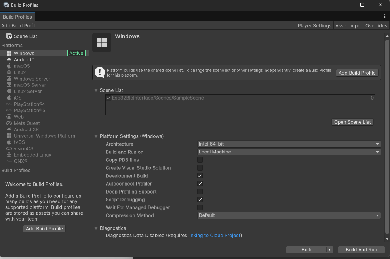The image size is (390, 259).
Task: Click the kebab menu icon at top right
Action: point(384,17)
